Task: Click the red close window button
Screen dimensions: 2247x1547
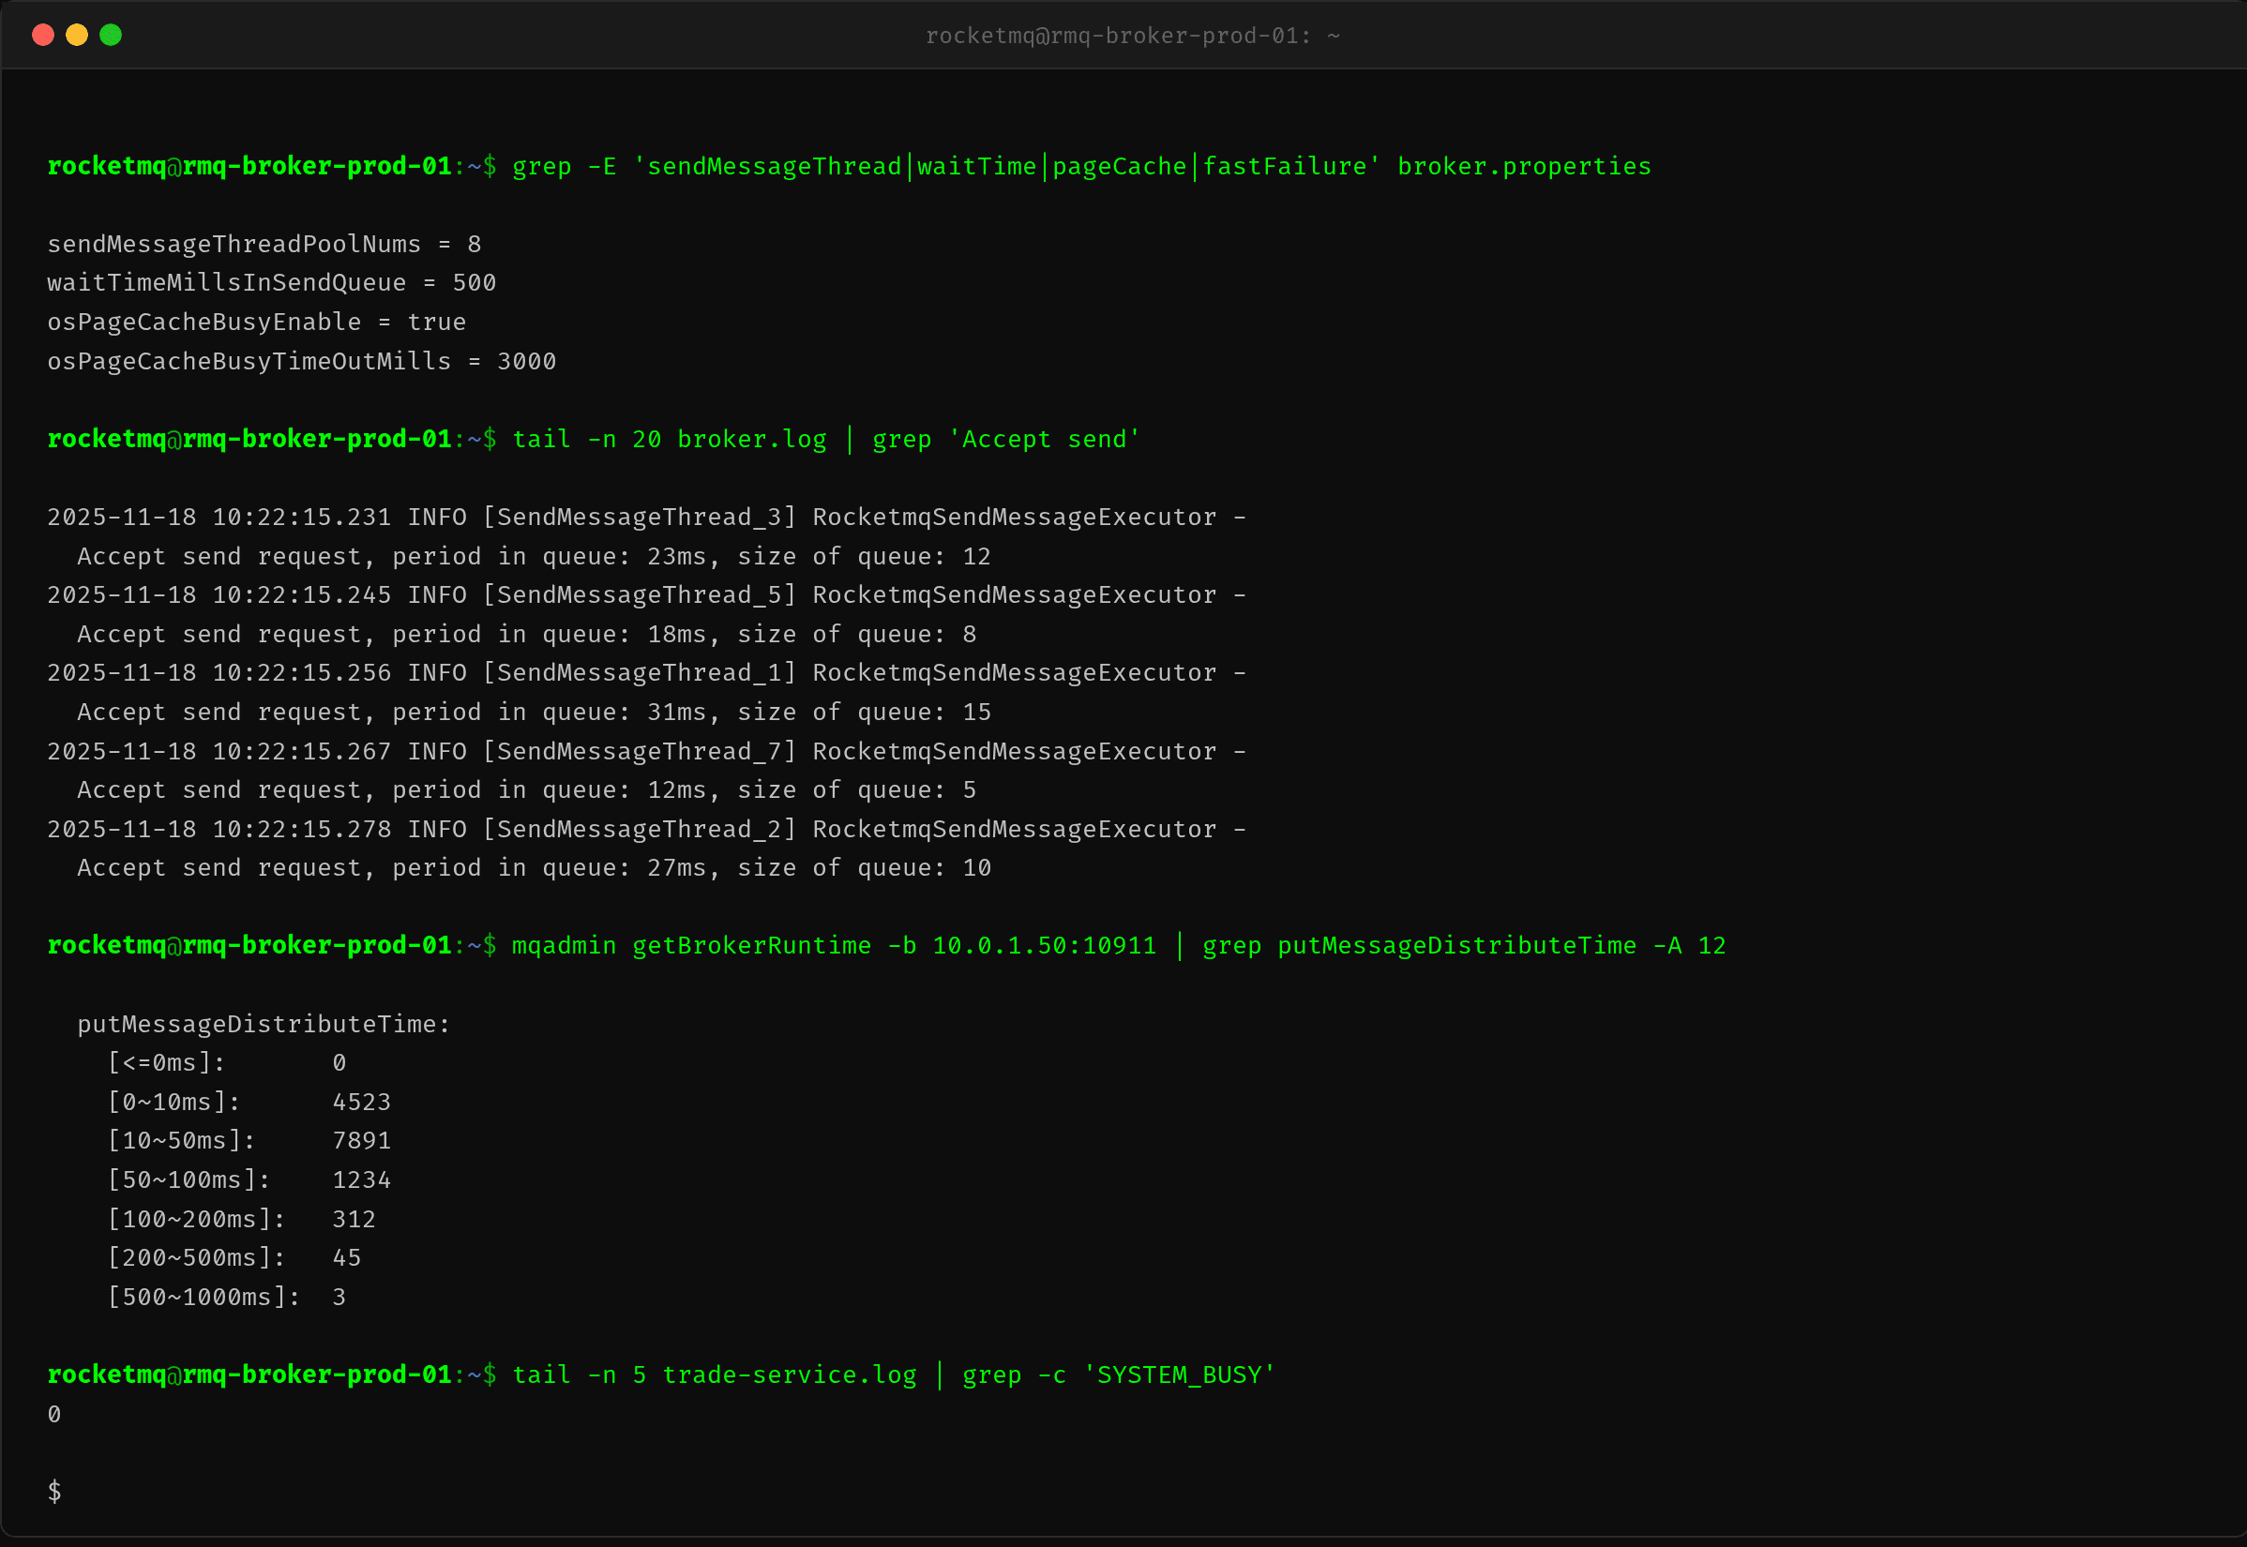Action: point(42,35)
